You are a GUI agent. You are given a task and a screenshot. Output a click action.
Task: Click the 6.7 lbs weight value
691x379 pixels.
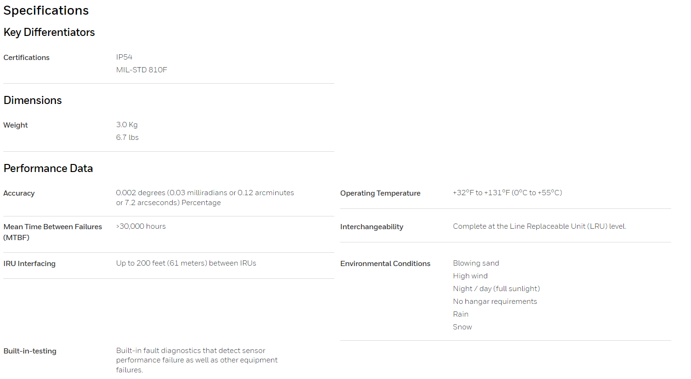(127, 138)
